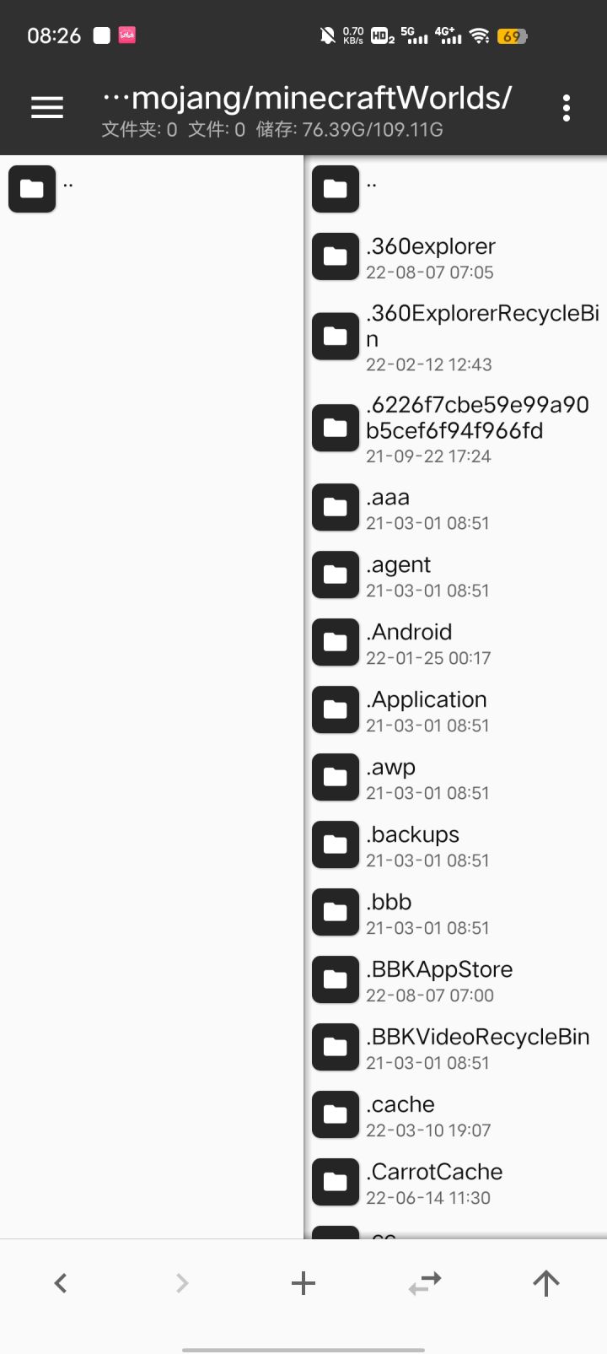Tap the storage info text in header

click(349, 130)
